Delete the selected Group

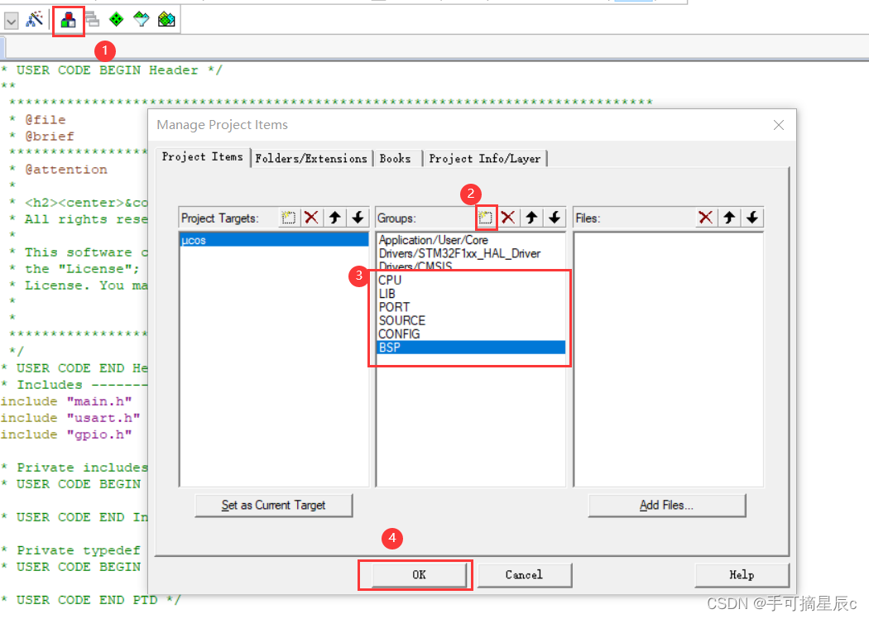[508, 218]
